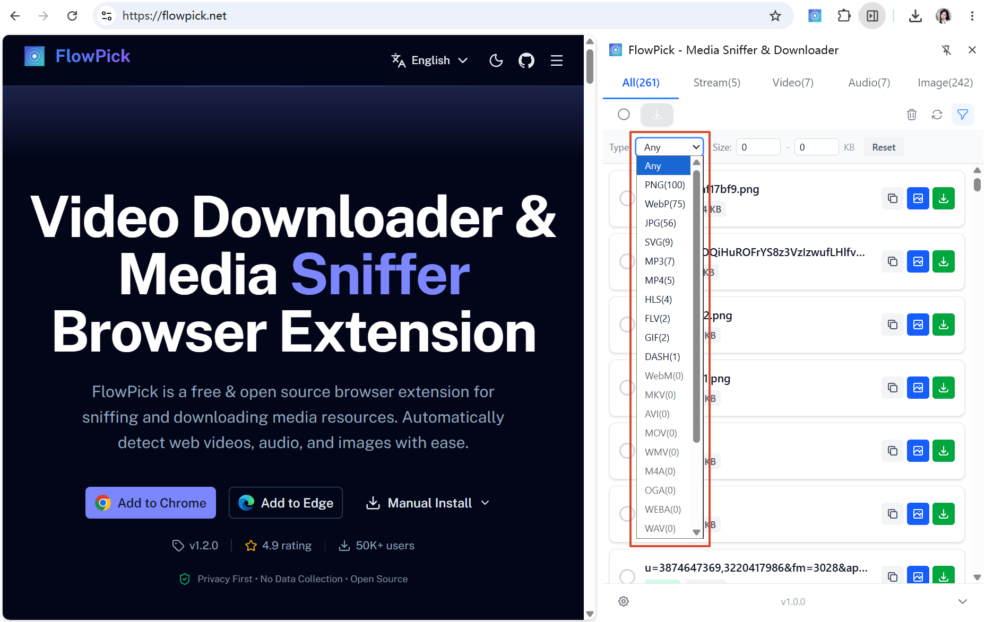Screen dimensions: 985x622
Task: Open the English language selector
Action: (430, 60)
